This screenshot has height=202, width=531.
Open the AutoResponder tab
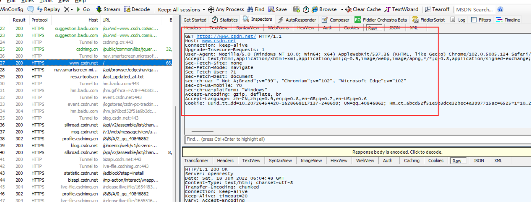pos(297,20)
